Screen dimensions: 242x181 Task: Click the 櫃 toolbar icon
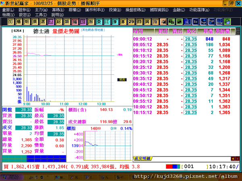19,22
